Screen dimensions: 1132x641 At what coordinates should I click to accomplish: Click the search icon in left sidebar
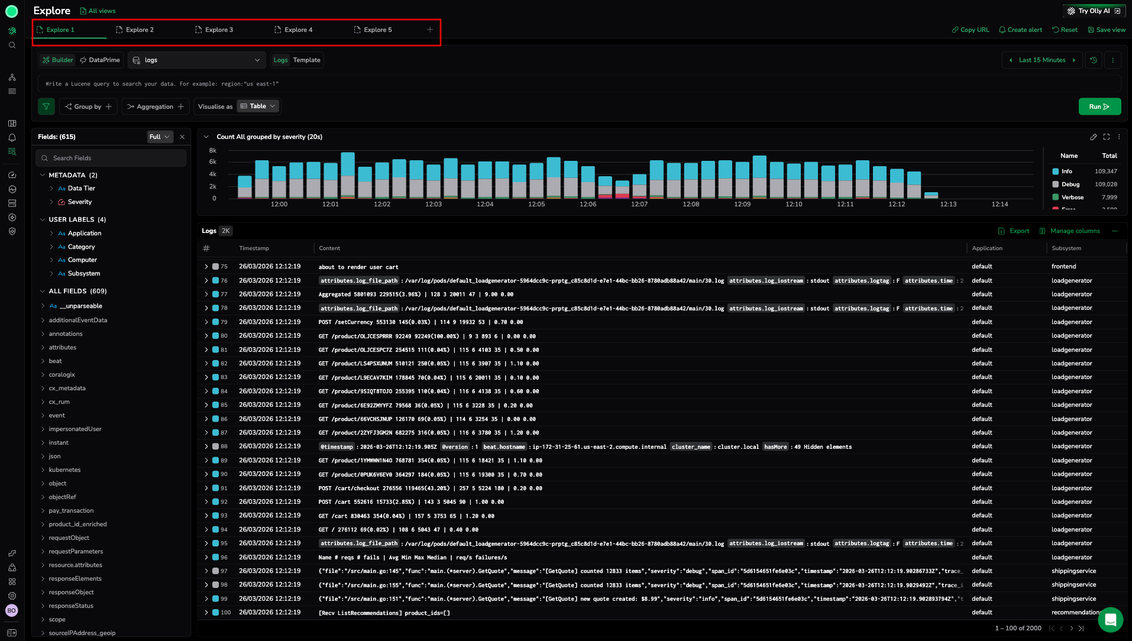click(12, 46)
